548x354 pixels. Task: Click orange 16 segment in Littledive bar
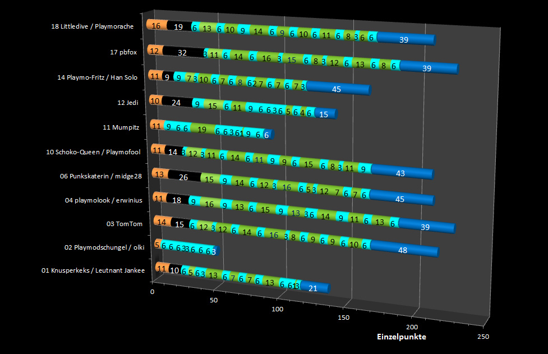point(156,25)
